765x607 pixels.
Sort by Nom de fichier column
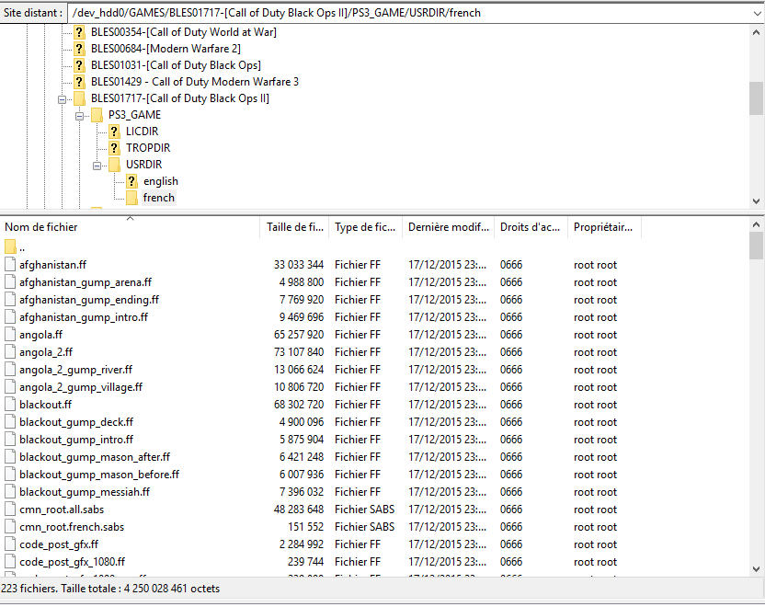pyautogui.click(x=130, y=227)
